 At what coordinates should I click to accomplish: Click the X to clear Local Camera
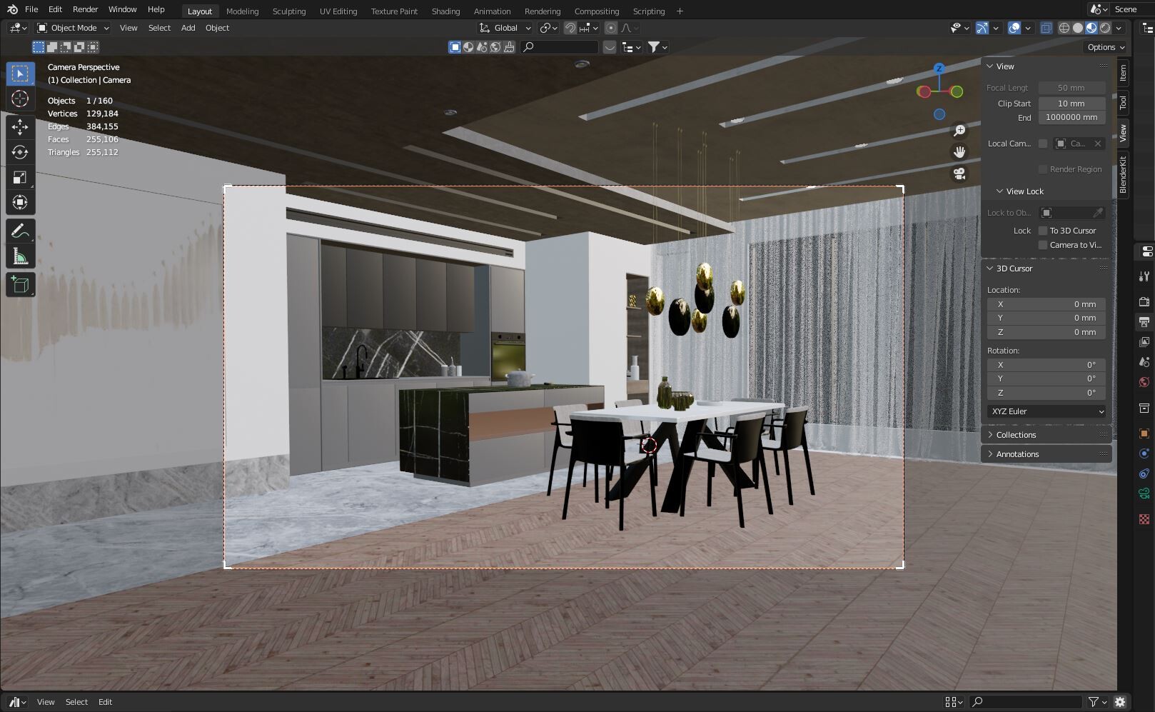pos(1098,144)
